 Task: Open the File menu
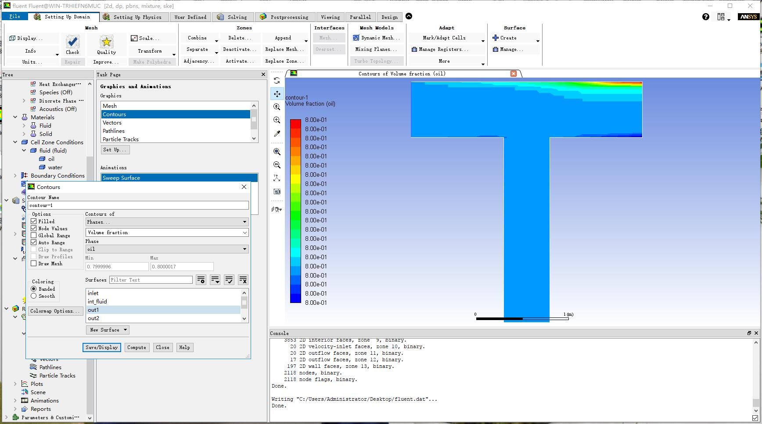pyautogui.click(x=14, y=16)
